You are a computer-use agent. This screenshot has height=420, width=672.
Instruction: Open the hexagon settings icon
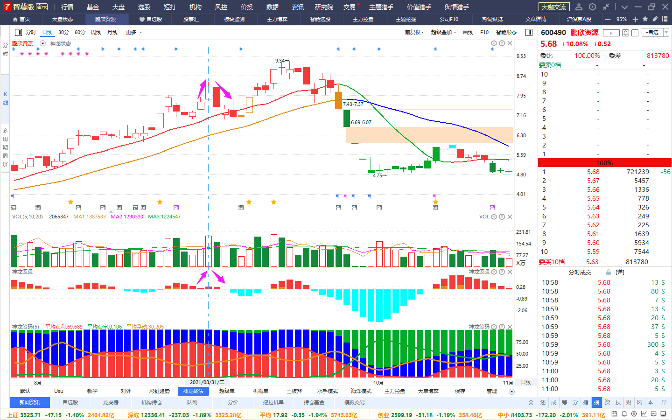coord(592,7)
